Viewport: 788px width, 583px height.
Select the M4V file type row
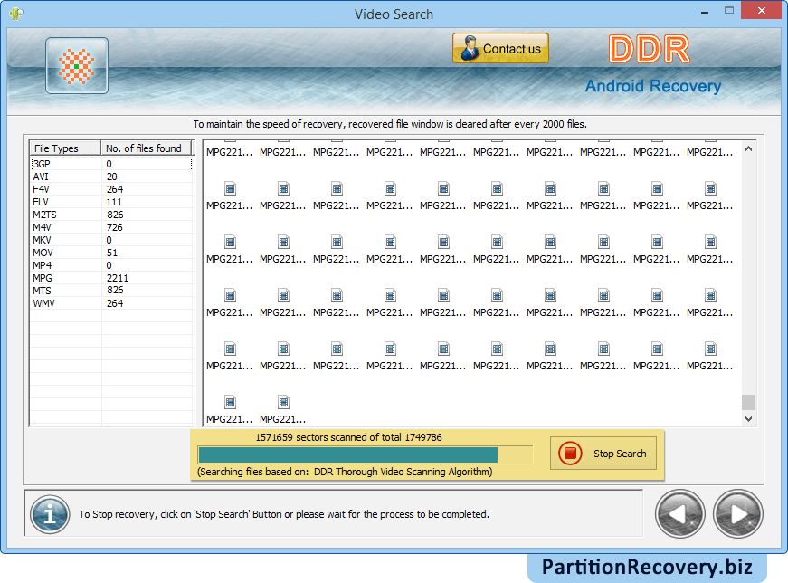[x=111, y=227]
